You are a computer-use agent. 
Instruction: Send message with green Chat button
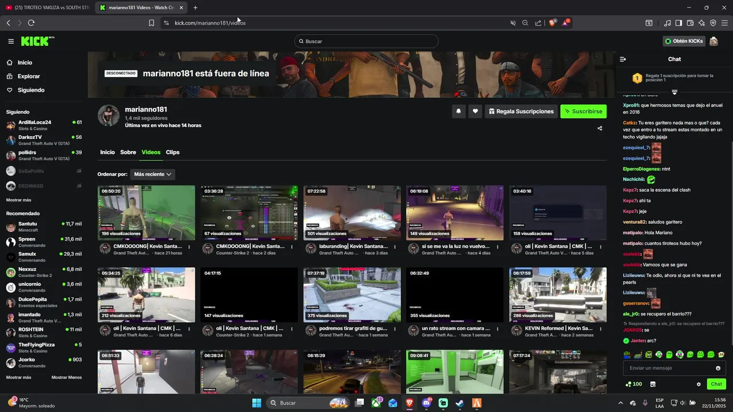coord(716,384)
